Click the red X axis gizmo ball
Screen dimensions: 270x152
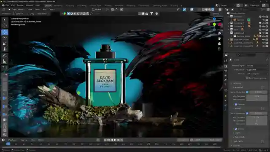click(x=220, y=24)
